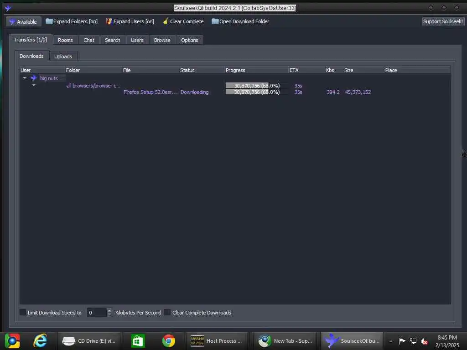The image size is (467, 350).
Task: Sort by the ETA column header
Action: 307,70
